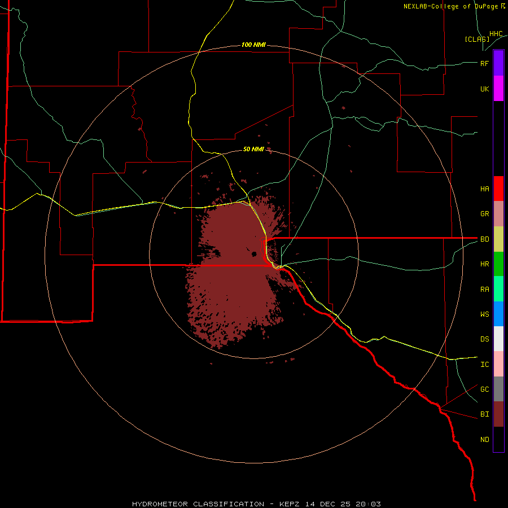Click the UK magenta legend swatch

498,89
